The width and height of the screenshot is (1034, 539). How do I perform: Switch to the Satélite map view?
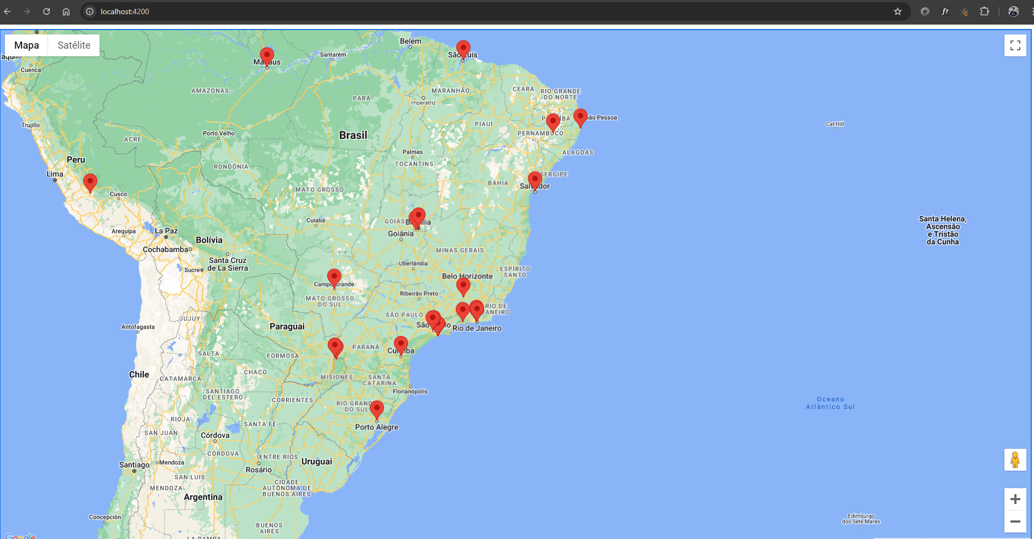(74, 45)
